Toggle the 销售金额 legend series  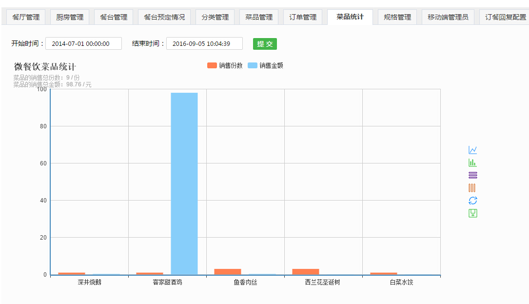pos(265,65)
